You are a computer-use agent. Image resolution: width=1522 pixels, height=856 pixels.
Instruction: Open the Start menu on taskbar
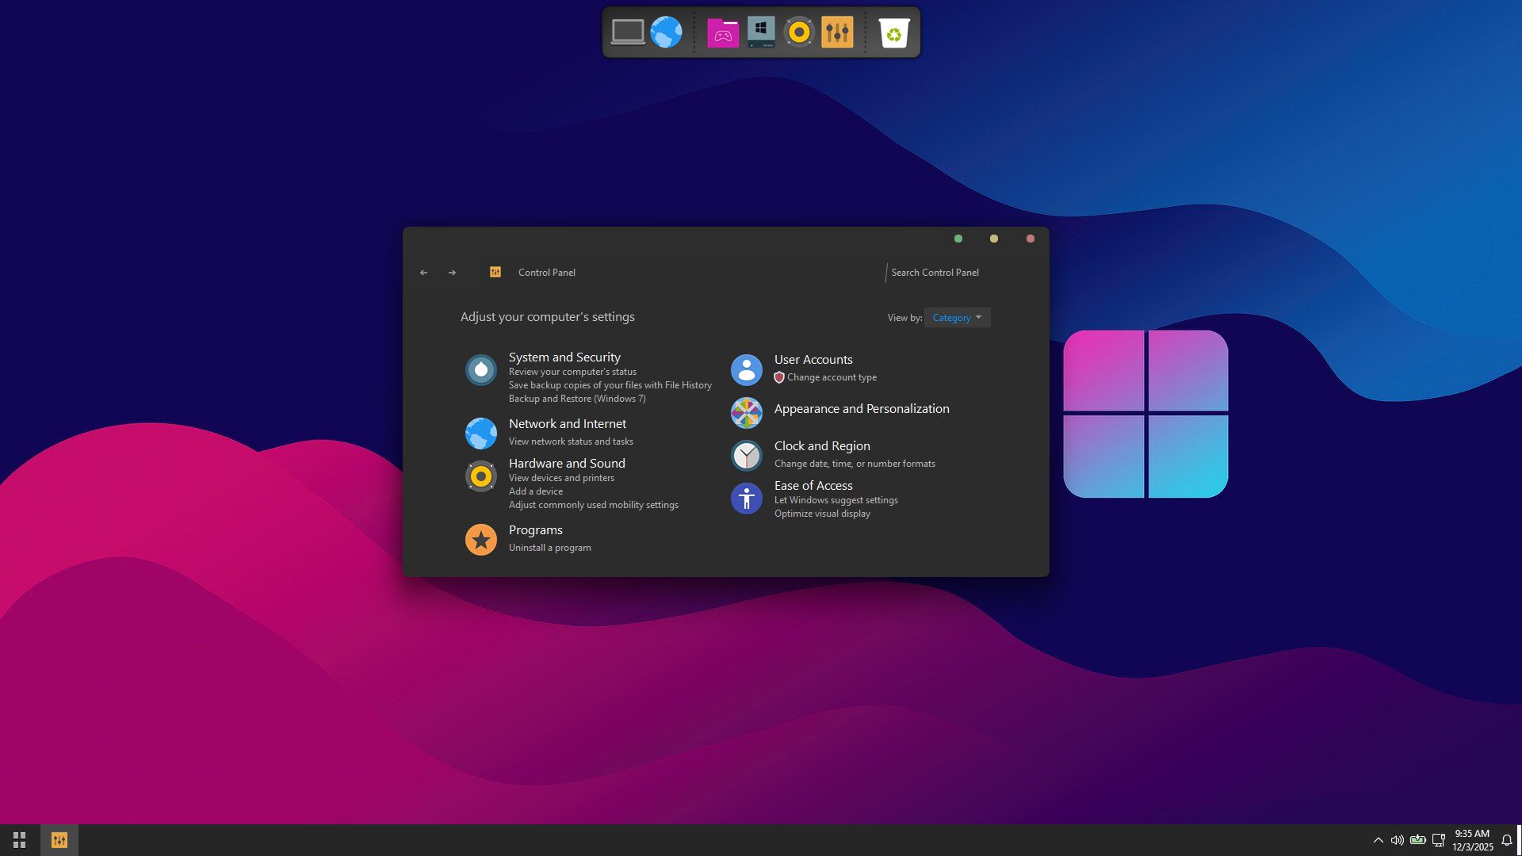click(x=19, y=840)
